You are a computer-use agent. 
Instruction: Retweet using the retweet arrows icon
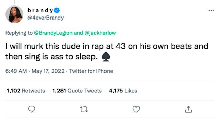pyautogui.click(x=84, y=109)
